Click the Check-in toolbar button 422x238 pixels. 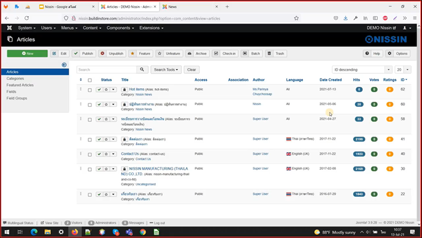coord(225,54)
